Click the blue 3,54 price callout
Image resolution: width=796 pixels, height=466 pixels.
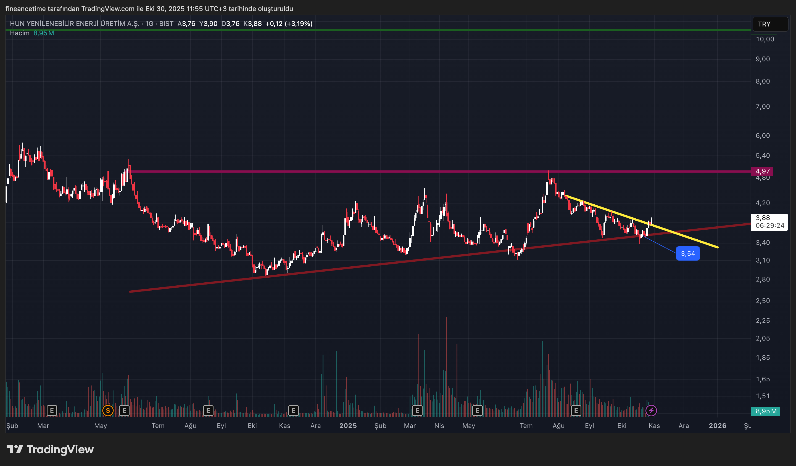coord(689,253)
